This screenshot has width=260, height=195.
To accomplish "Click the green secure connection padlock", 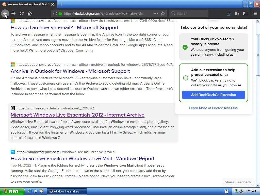I will pyautogui.click(x=60, y=13).
